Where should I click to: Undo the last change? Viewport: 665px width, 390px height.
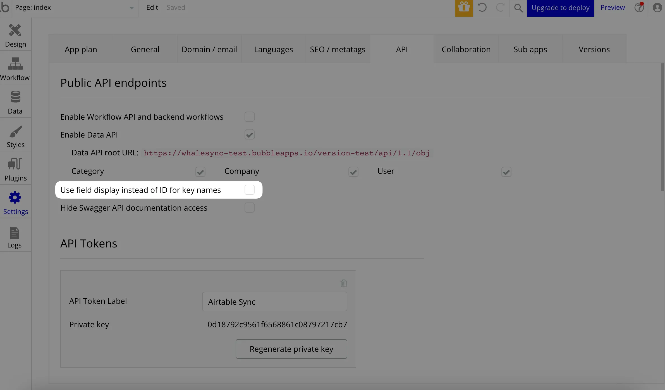[482, 8]
